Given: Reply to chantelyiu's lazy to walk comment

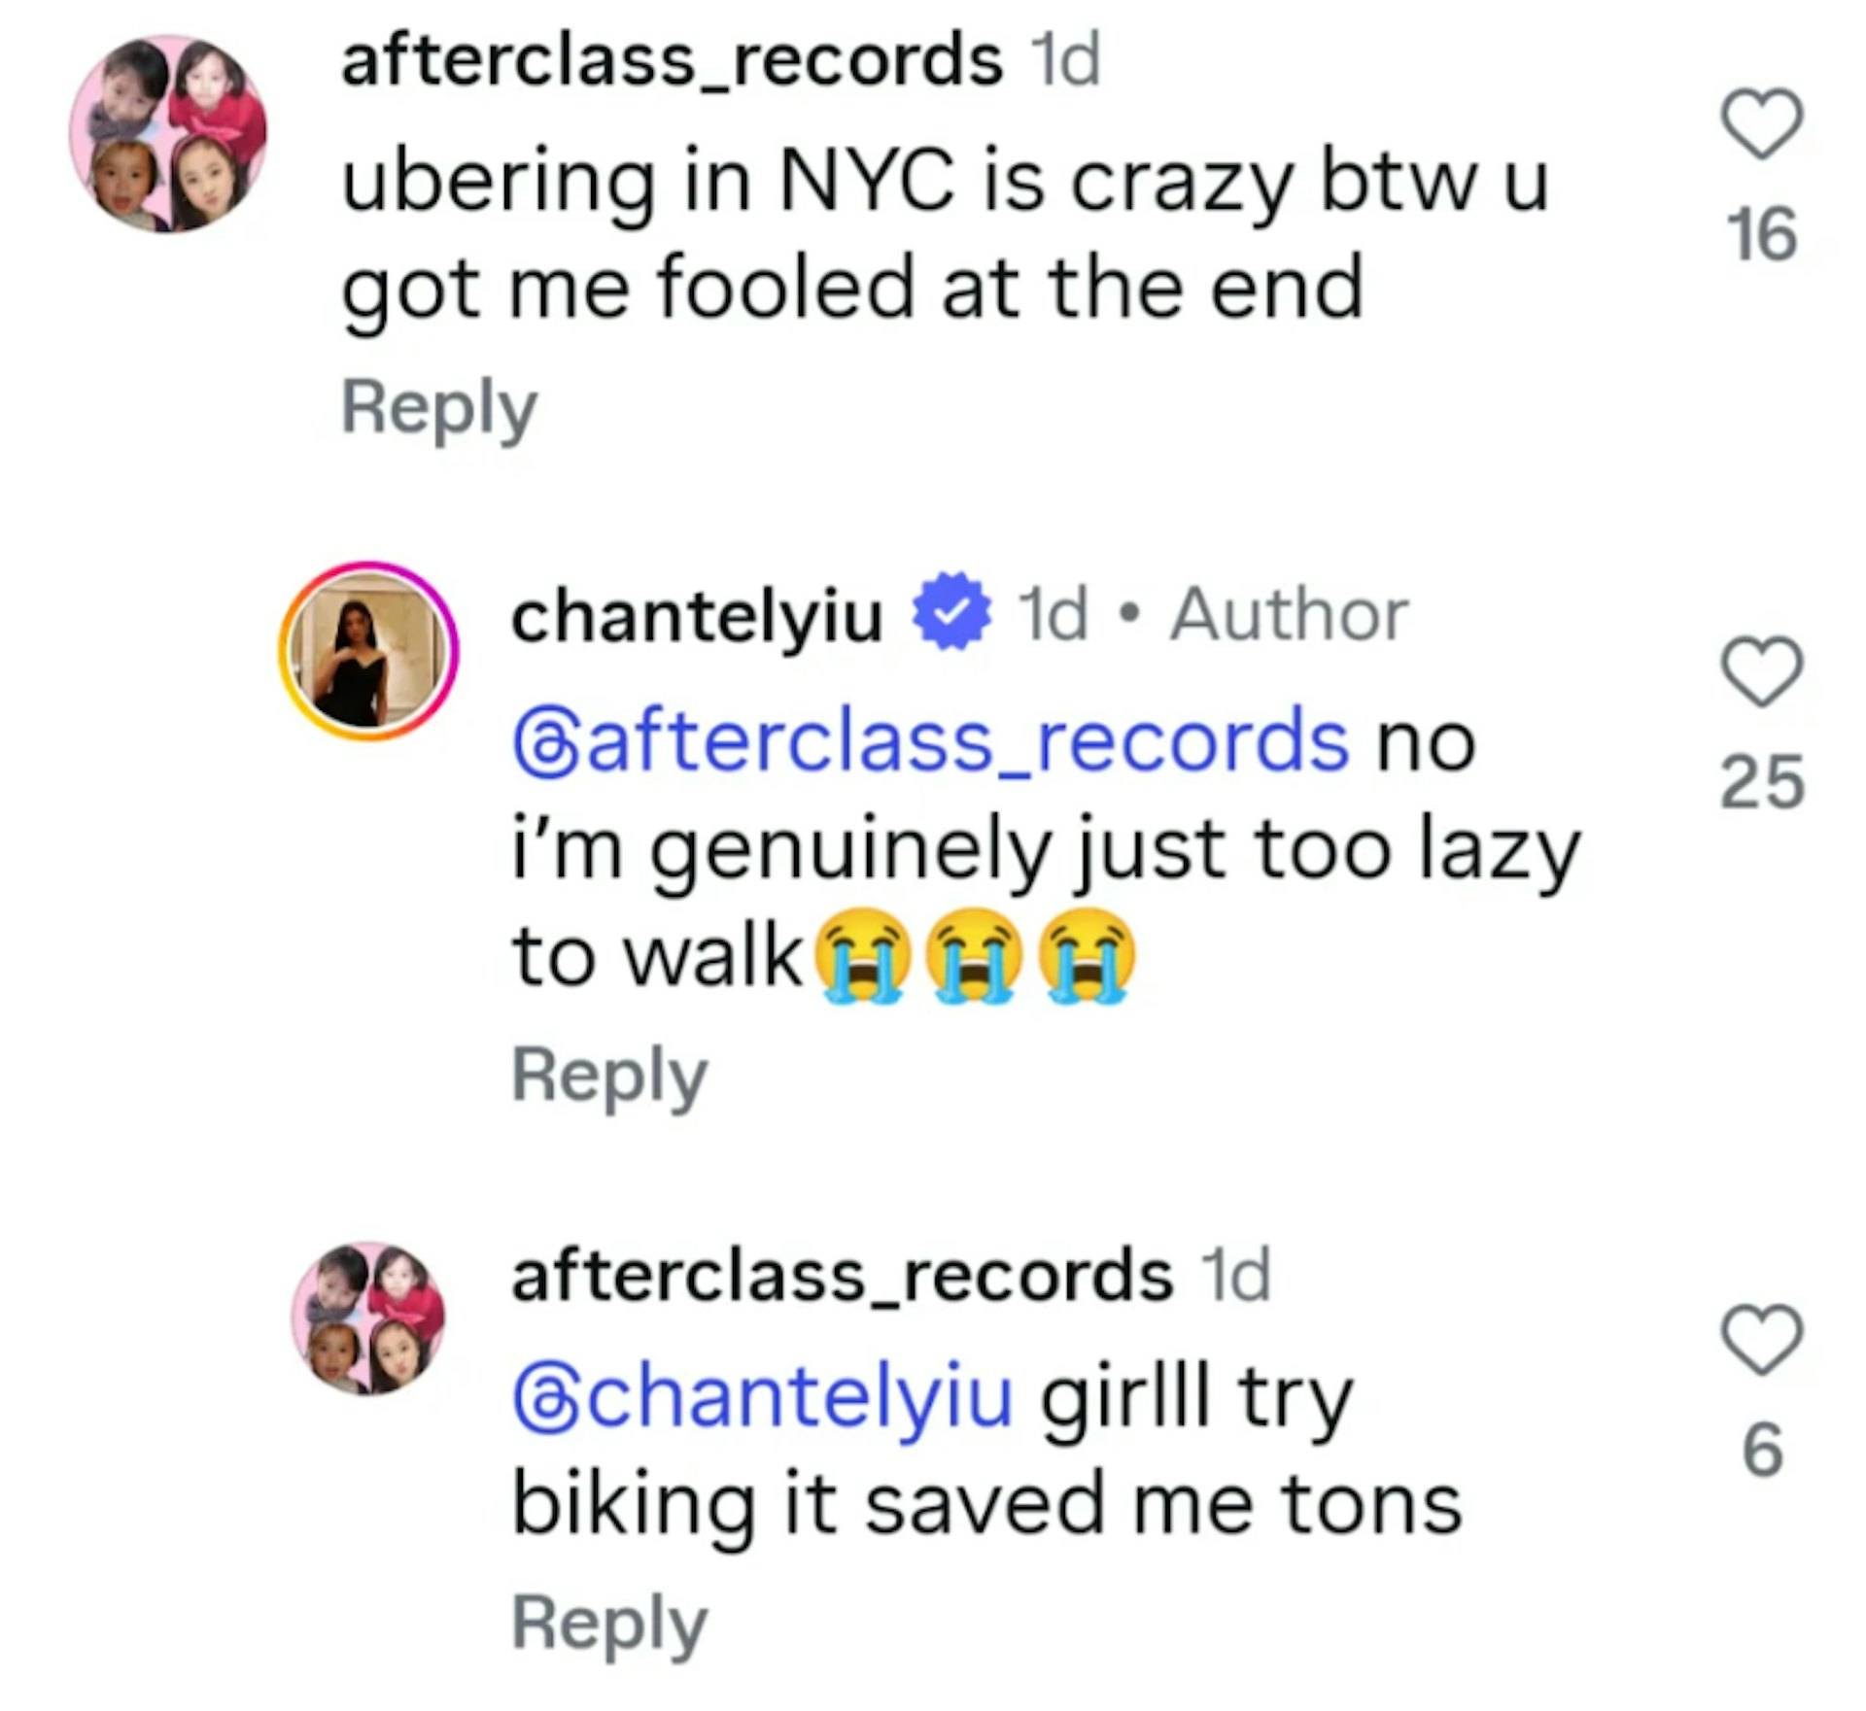Looking at the screenshot, I should [x=609, y=1077].
